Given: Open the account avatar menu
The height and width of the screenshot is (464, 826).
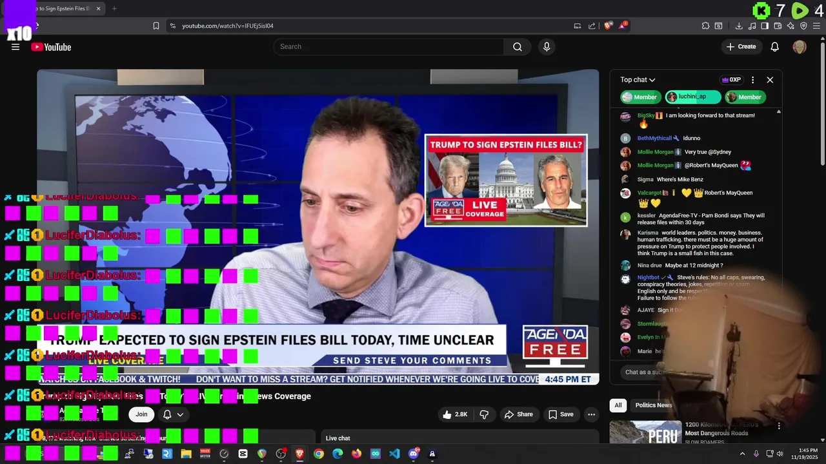Looking at the screenshot, I should coord(800,46).
